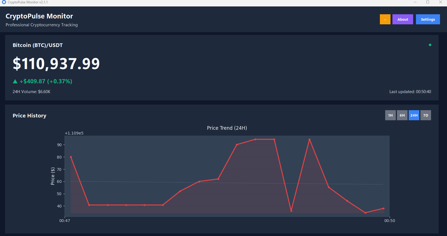The width and height of the screenshot is (447, 236).
Task: Close the CryptoPulse Monitor window
Action: click(x=441, y=2)
